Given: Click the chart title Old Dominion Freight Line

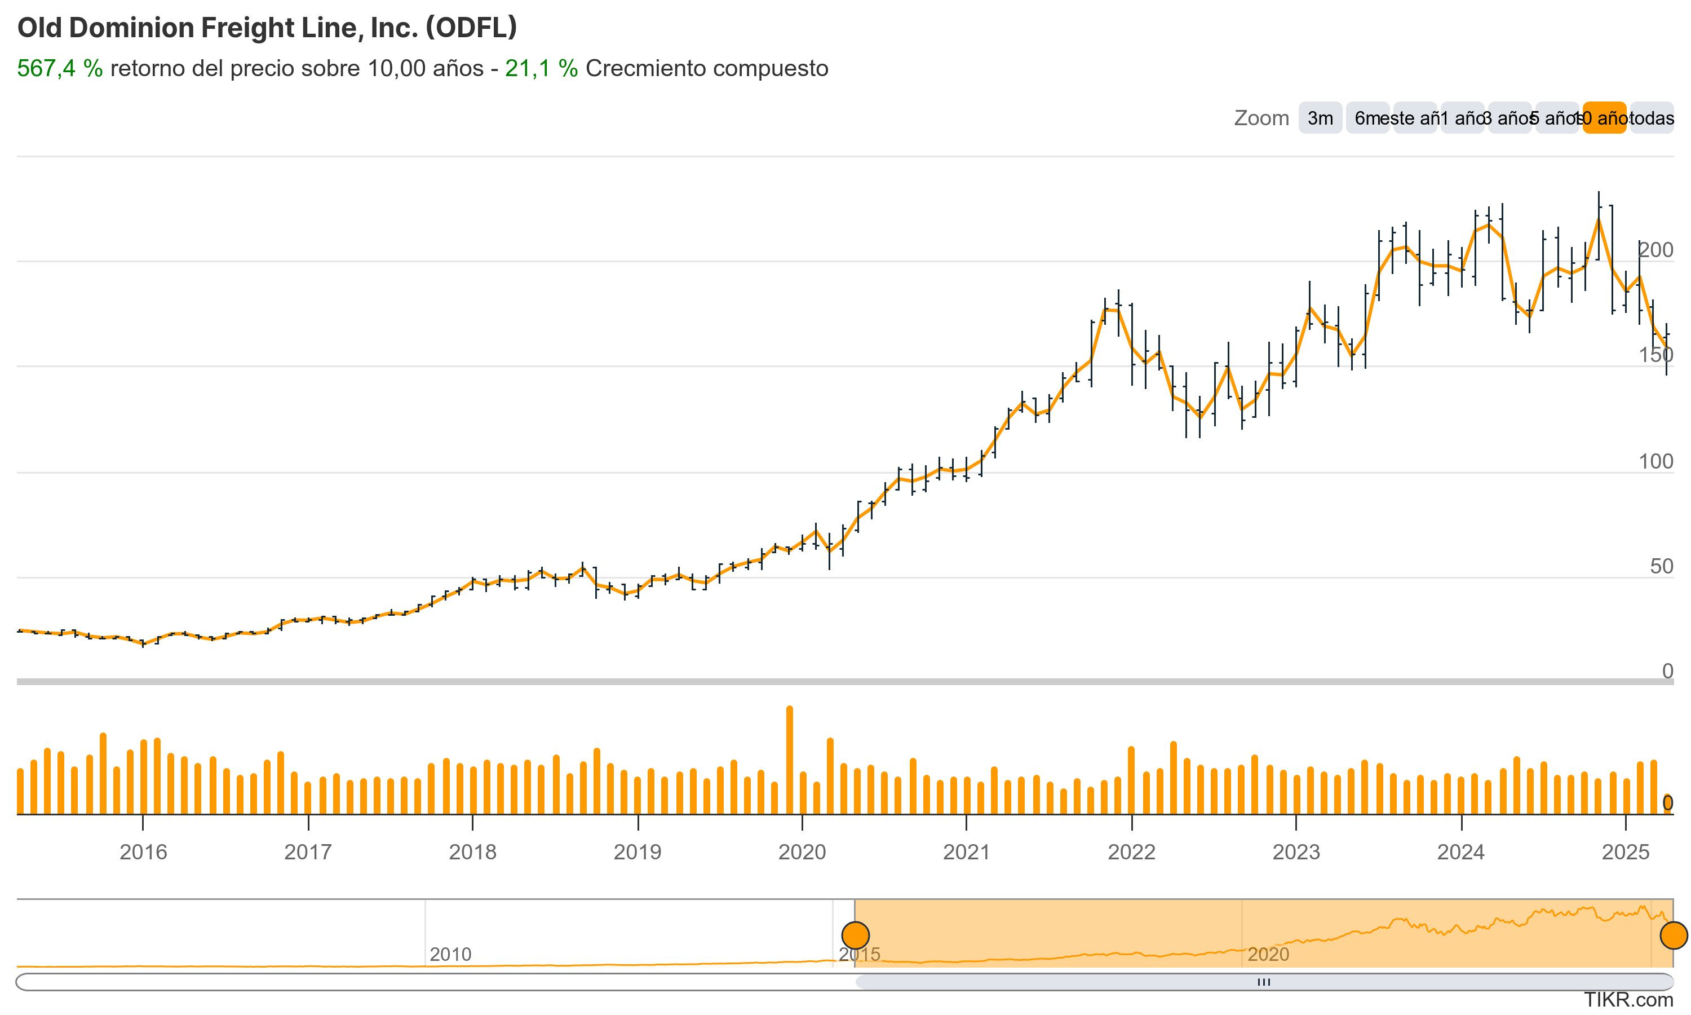Looking at the screenshot, I should pyautogui.click(x=267, y=28).
